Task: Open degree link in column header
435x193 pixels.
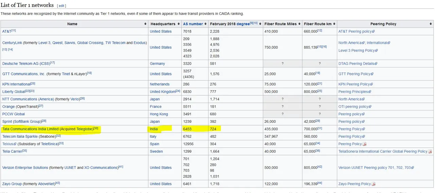Action: coord(243,24)
